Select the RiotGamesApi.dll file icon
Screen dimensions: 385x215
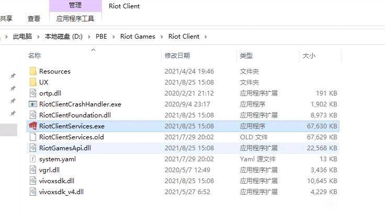[x=33, y=148]
